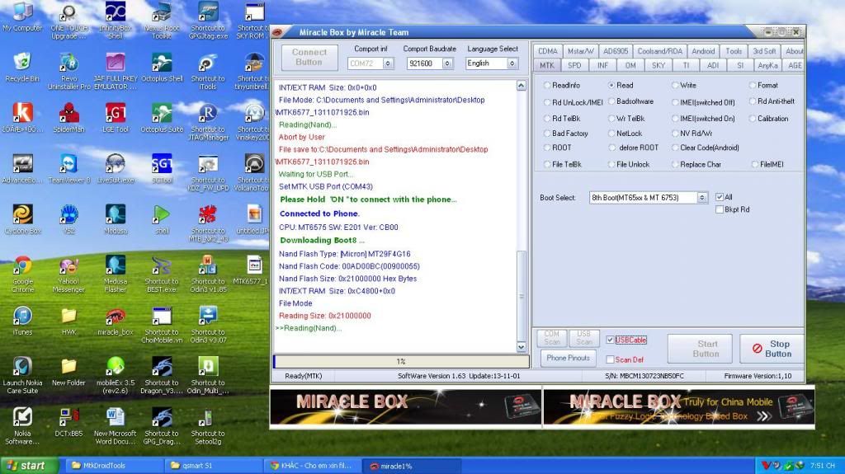Select the MTK tab
The height and width of the screenshot is (474, 845).
click(x=547, y=65)
